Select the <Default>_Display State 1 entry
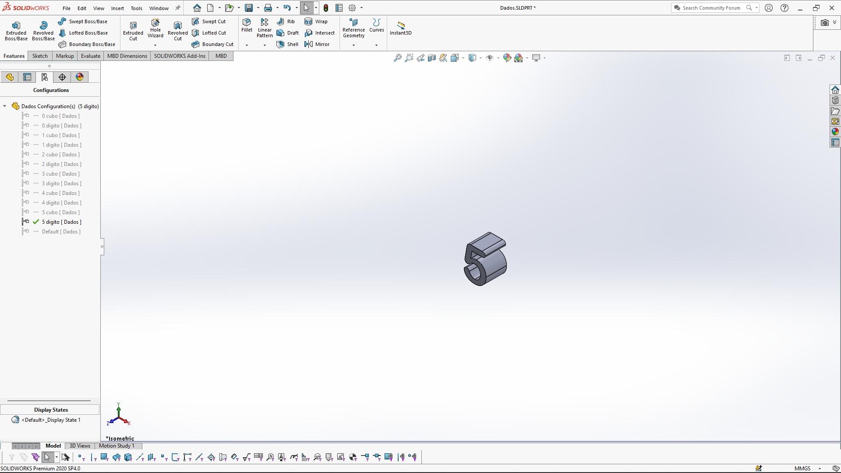The height and width of the screenshot is (473, 841). (51, 420)
